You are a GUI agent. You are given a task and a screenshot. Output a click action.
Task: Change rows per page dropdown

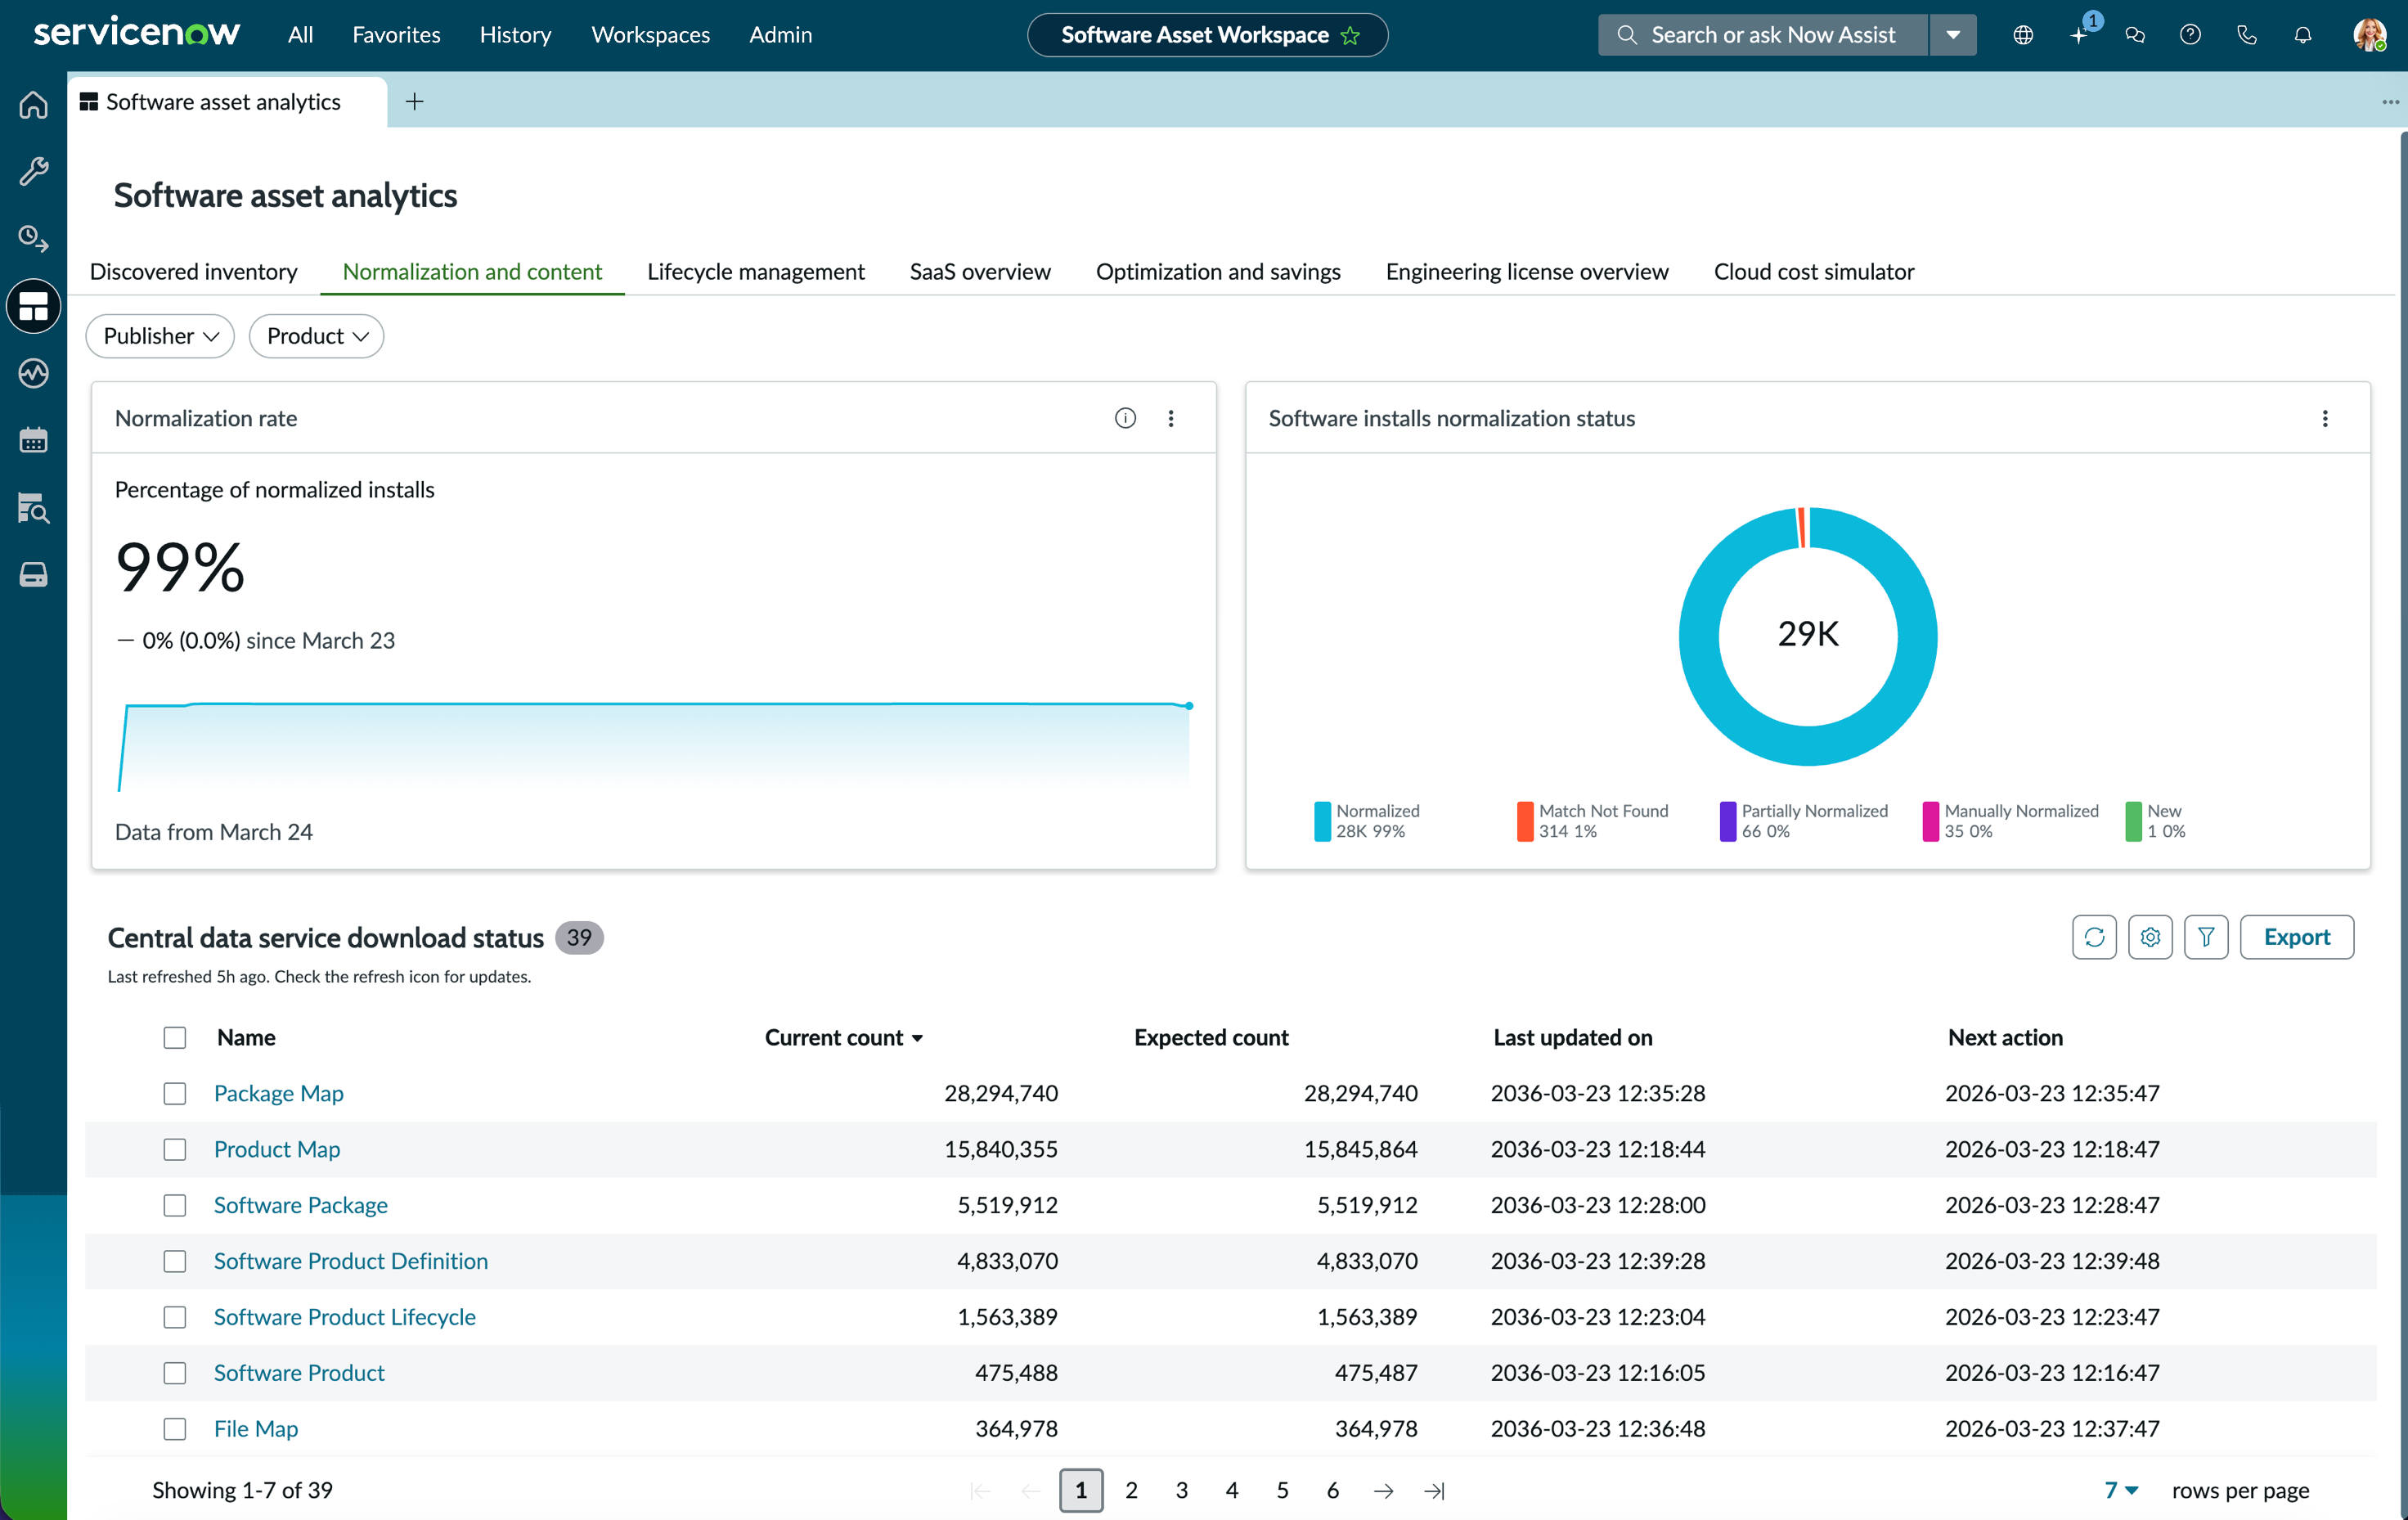point(2120,1490)
